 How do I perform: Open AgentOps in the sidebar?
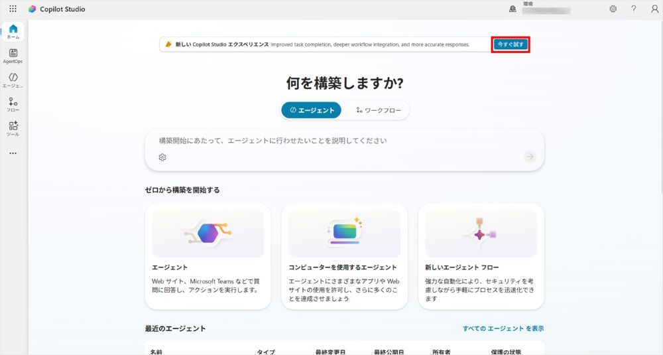[13, 56]
